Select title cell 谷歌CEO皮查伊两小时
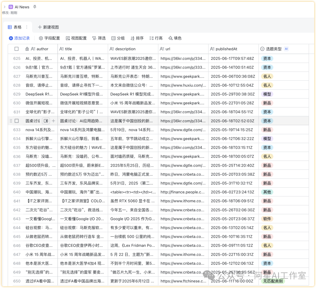Viewport: 316px width, 288px height. click(83, 245)
